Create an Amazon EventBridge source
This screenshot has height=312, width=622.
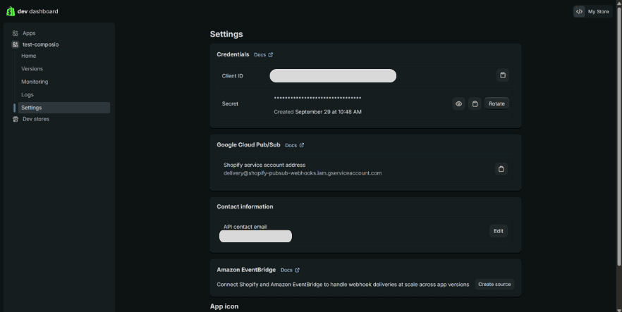pyautogui.click(x=494, y=285)
